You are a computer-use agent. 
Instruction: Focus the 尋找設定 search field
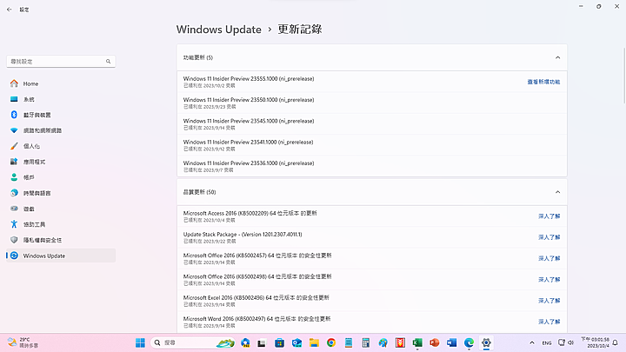pos(61,62)
